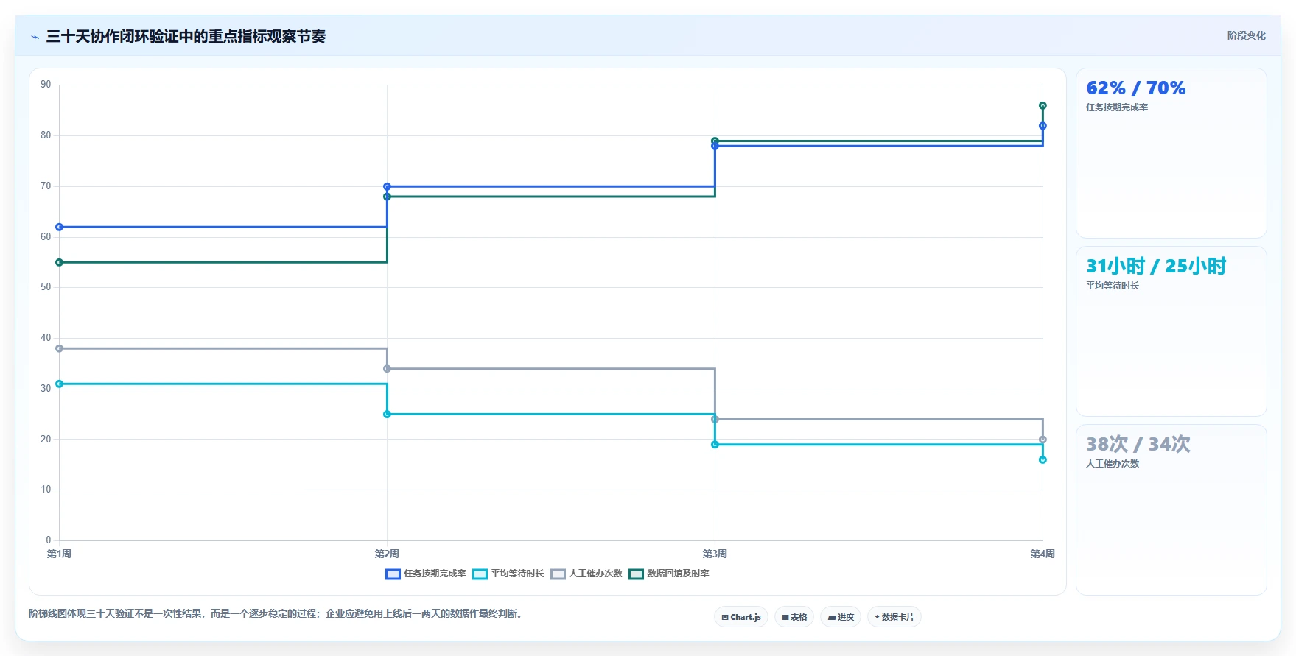Click the 第3周 x-axis label

(x=715, y=554)
